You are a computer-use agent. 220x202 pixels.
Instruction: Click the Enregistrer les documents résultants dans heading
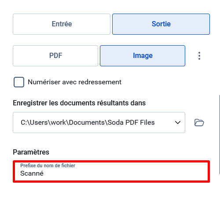pyautogui.click(x=79, y=103)
